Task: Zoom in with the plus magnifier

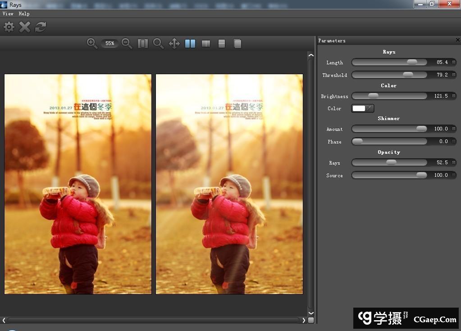Action: click(x=92, y=43)
